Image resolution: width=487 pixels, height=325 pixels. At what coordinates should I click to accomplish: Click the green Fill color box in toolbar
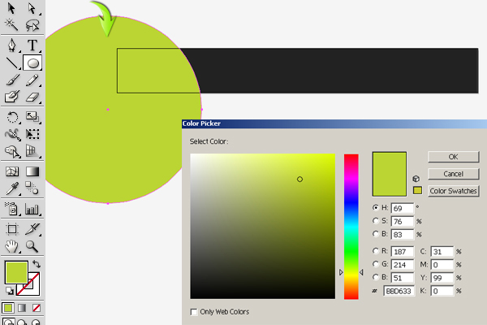pyautogui.click(x=16, y=272)
